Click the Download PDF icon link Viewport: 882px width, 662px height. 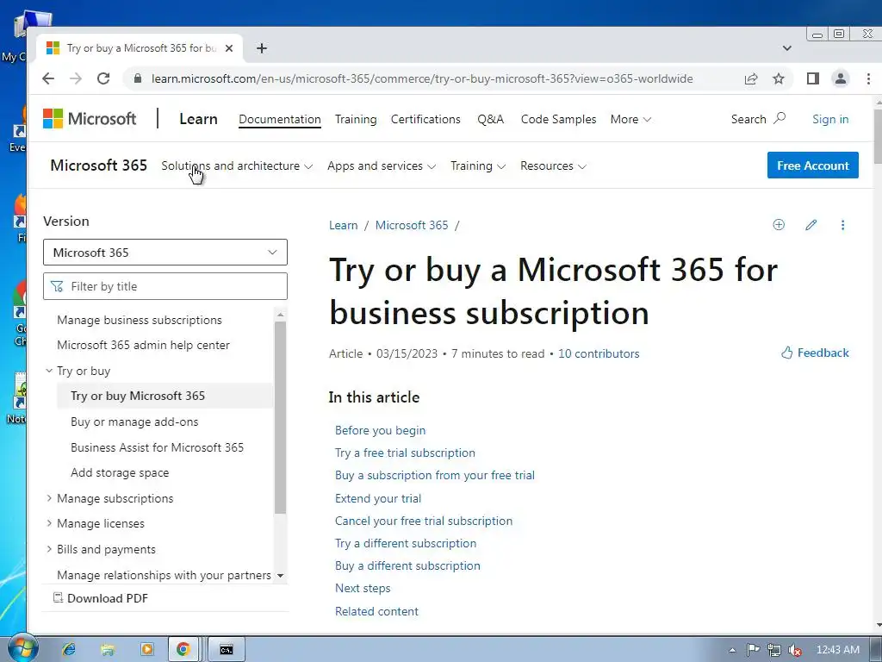100,598
